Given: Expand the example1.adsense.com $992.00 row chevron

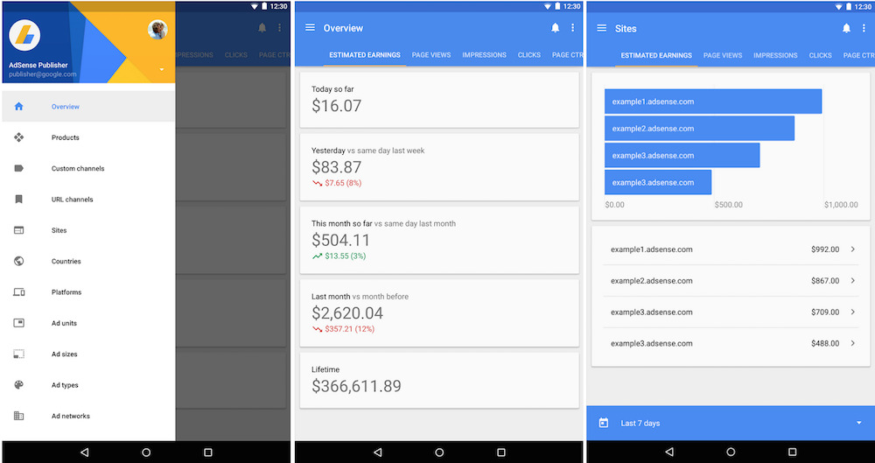Looking at the screenshot, I should click(853, 249).
